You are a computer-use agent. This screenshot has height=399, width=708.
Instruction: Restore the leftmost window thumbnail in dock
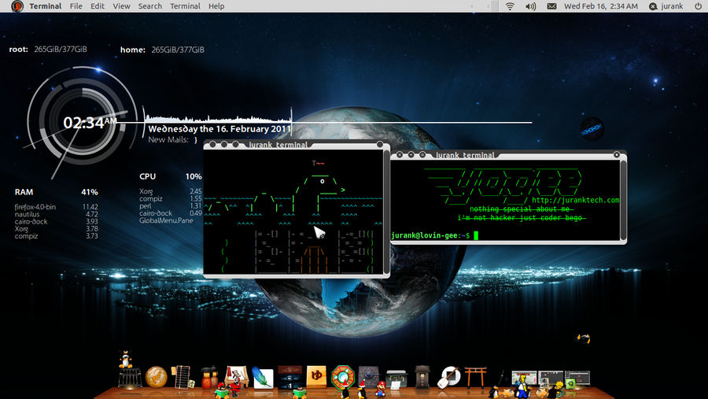pos(524,379)
